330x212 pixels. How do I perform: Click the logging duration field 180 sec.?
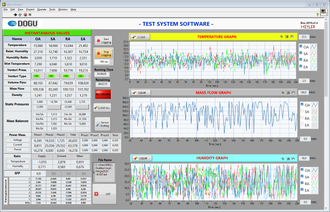tap(103, 62)
